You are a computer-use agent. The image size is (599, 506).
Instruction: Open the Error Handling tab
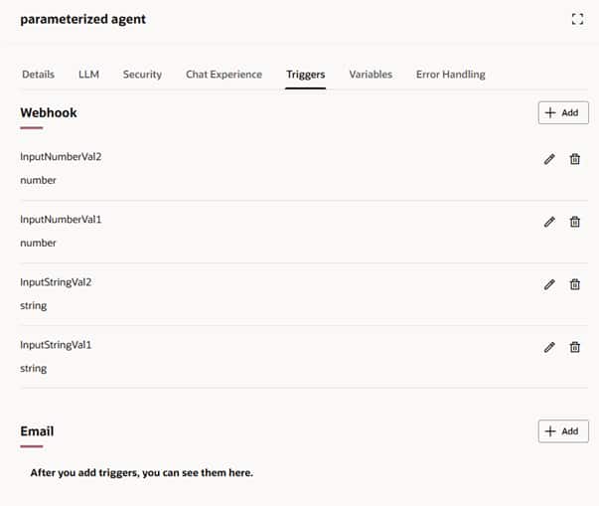[x=450, y=75]
